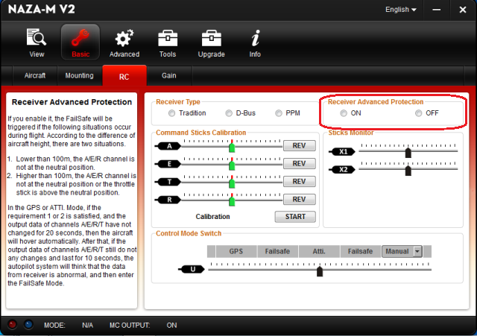477x336 pixels.
Task: Click the blue status LED indicator
Action: 28,325
